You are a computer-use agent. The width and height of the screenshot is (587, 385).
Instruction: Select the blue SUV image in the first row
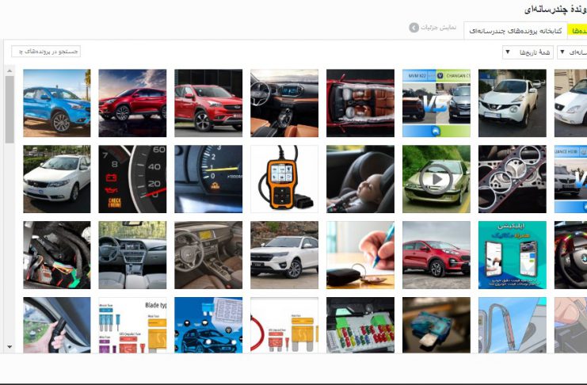click(x=56, y=103)
